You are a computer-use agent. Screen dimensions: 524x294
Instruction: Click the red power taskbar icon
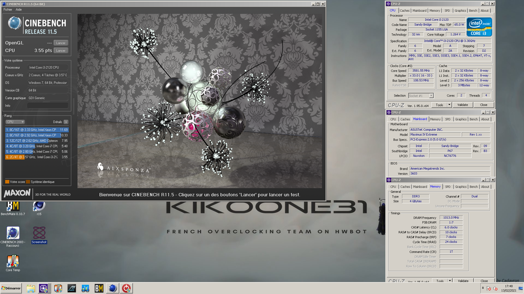click(x=126, y=288)
